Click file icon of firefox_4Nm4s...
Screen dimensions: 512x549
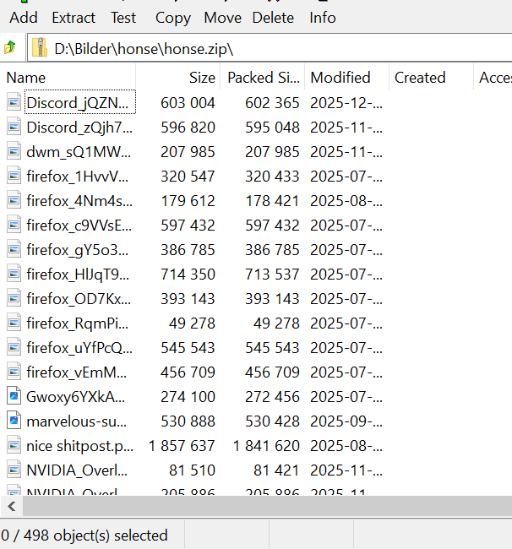[x=14, y=200]
